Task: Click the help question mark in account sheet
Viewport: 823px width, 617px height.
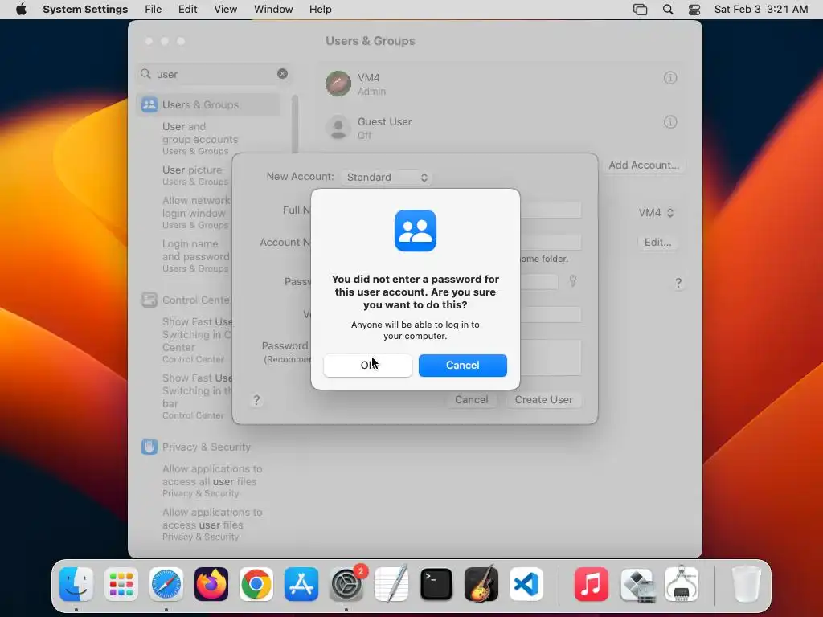Action: click(x=256, y=400)
